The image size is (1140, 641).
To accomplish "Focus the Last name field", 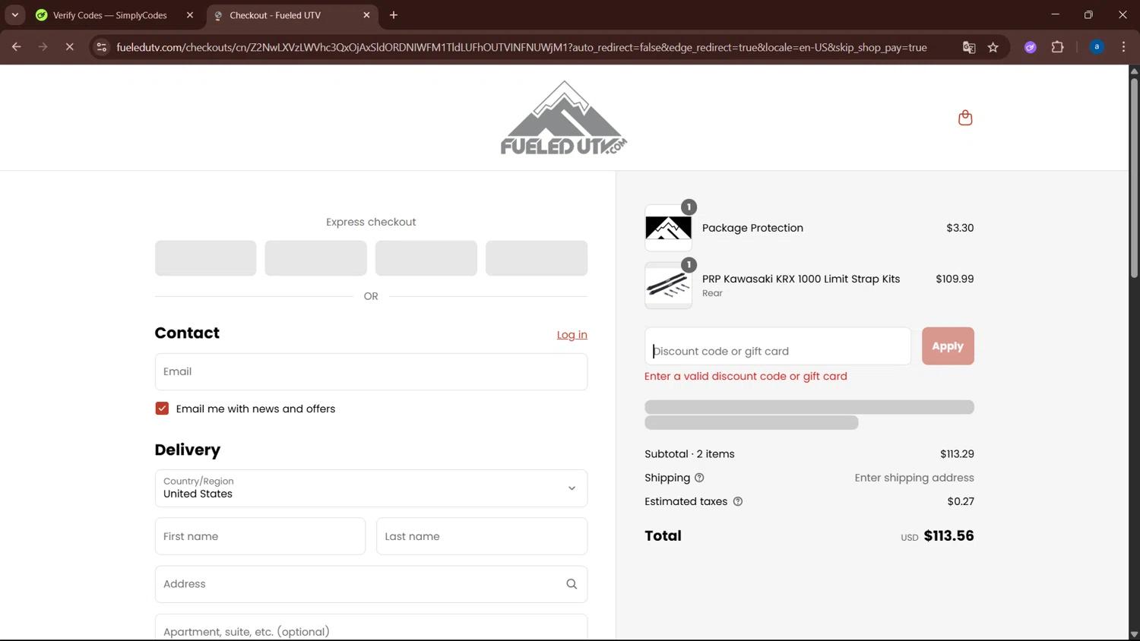I will coord(482,536).
